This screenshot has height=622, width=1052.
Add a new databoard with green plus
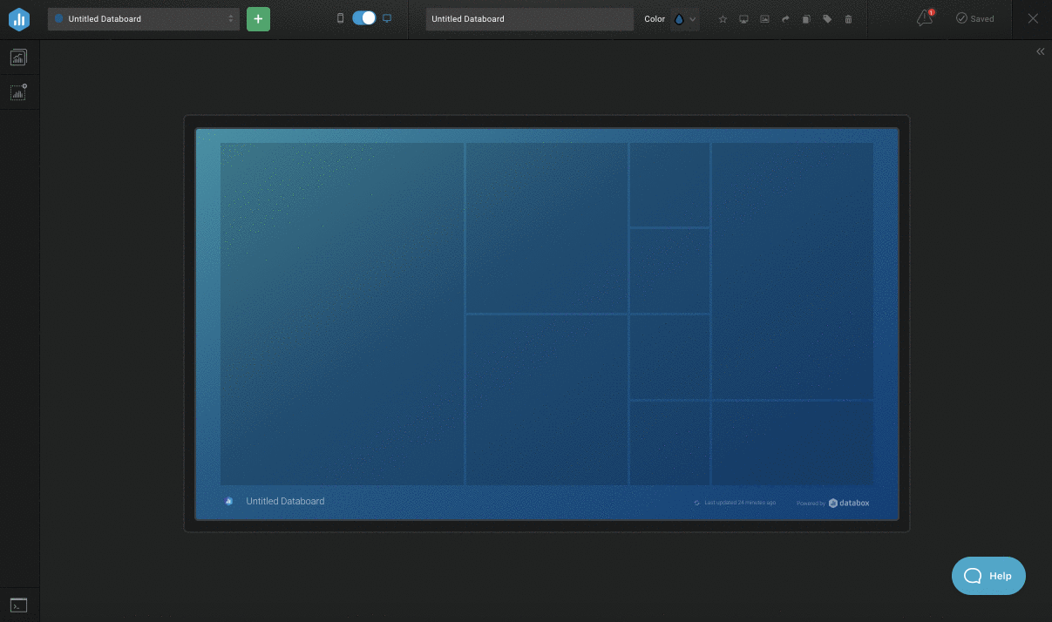tap(258, 18)
